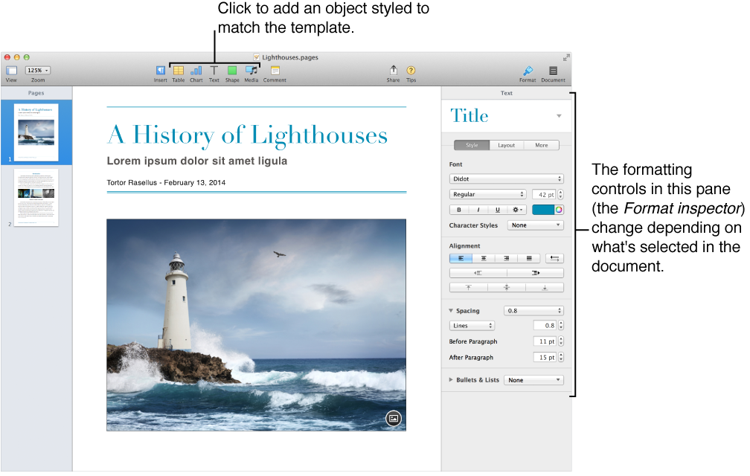The image size is (750, 476).
Task: Insert a table into the document
Action: pos(178,72)
